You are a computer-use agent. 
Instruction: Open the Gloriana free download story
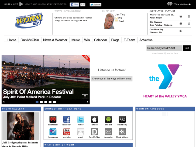pos(73,19)
